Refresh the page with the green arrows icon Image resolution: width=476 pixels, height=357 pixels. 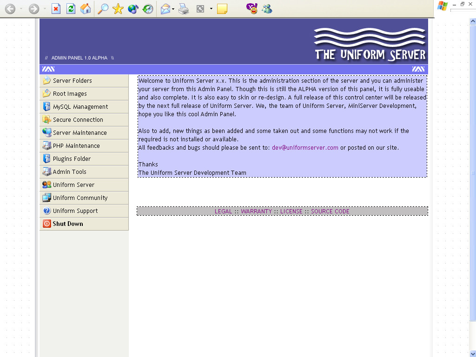pyautogui.click(x=71, y=9)
